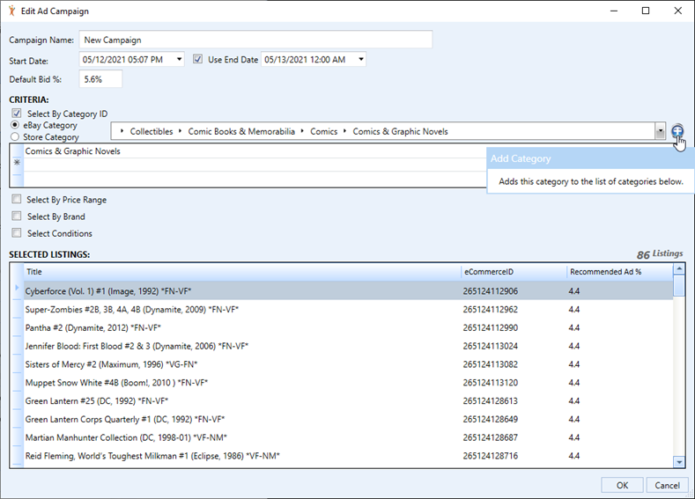Image resolution: width=695 pixels, height=499 pixels.
Task: Toggle Select By Category ID checkbox
Action: click(17, 114)
